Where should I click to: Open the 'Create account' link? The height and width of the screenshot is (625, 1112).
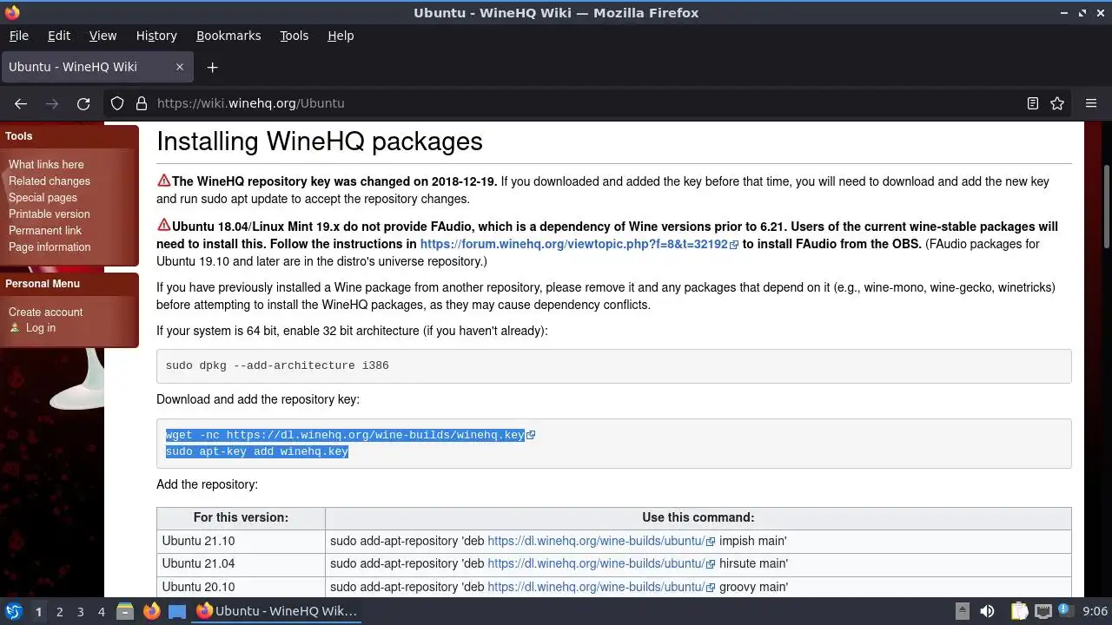[x=46, y=312]
